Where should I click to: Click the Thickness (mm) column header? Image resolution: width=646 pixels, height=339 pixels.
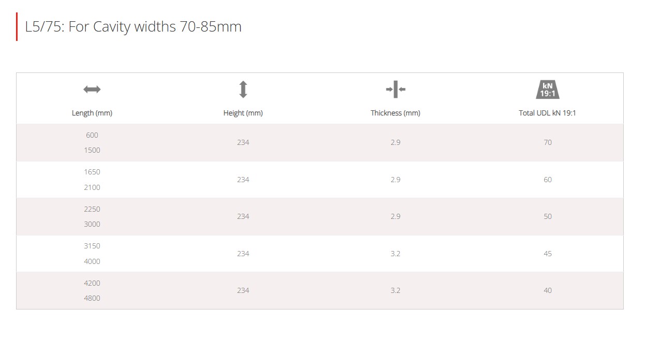[x=396, y=113]
